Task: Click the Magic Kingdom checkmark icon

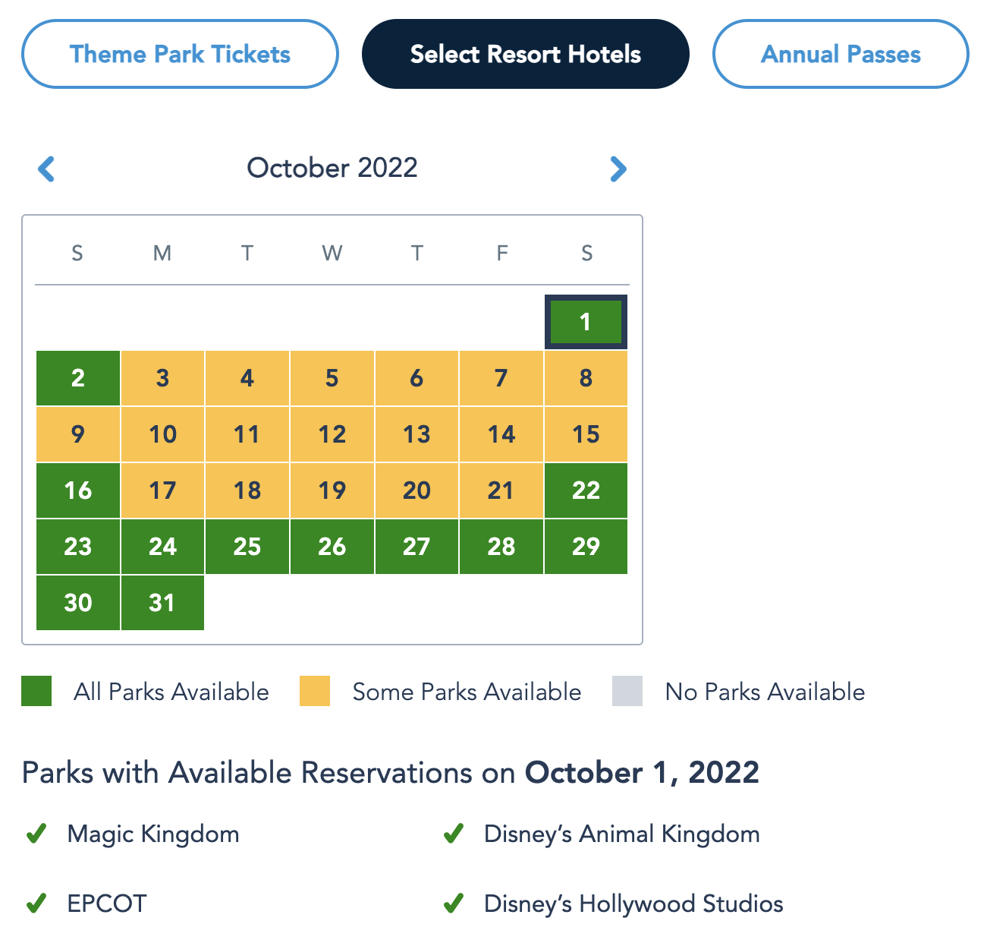Action: tap(36, 834)
